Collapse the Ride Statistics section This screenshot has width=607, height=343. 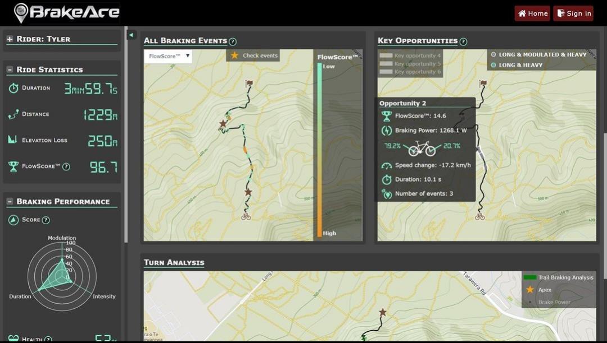[x=10, y=70]
